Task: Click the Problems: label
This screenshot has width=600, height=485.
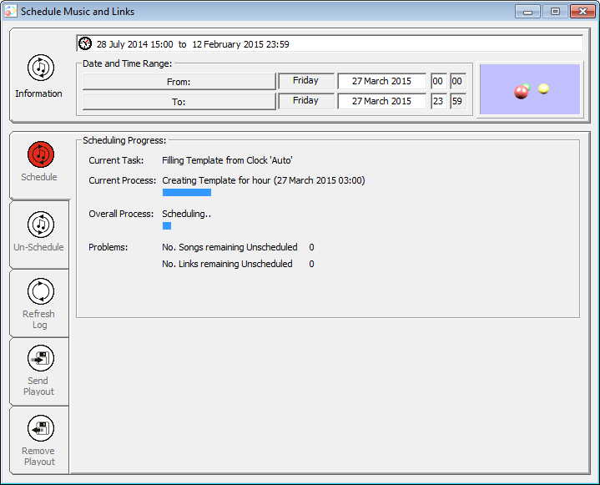Action: point(108,247)
